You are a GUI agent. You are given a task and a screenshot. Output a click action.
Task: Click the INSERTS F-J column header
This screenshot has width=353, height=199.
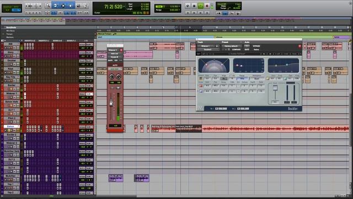click(x=44, y=40)
